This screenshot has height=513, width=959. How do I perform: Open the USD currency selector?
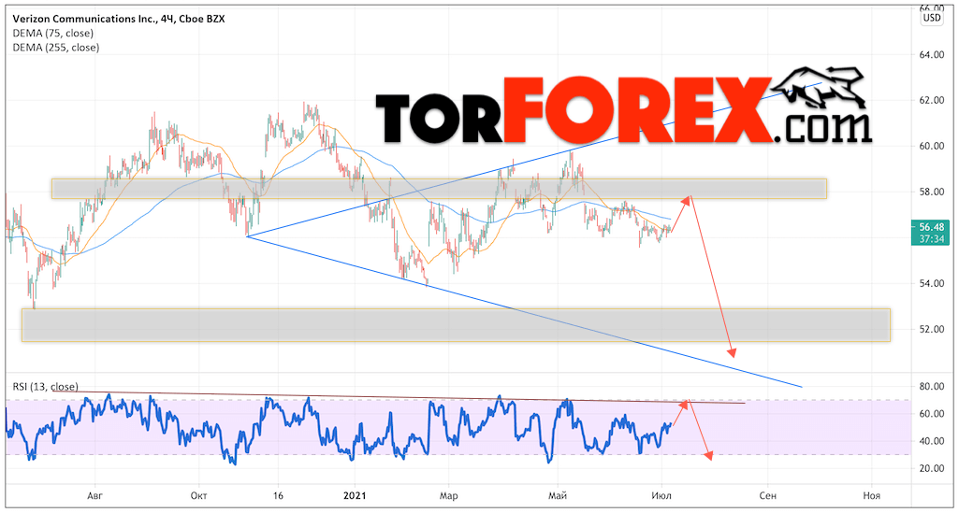[x=932, y=18]
